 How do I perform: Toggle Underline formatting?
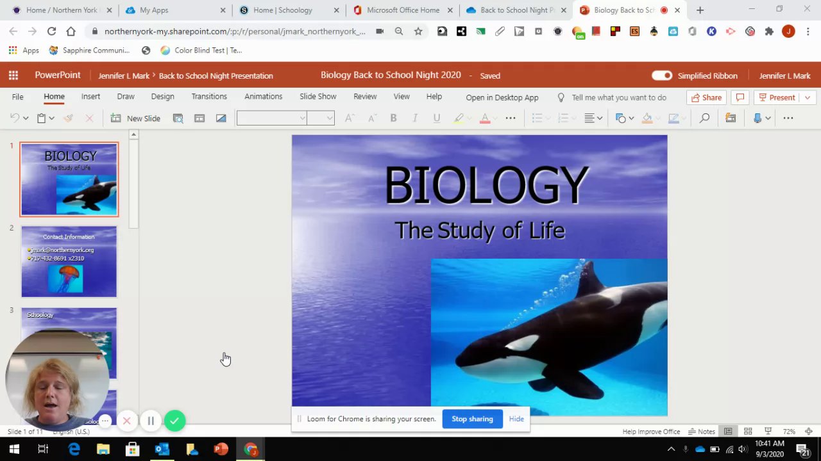pos(437,118)
